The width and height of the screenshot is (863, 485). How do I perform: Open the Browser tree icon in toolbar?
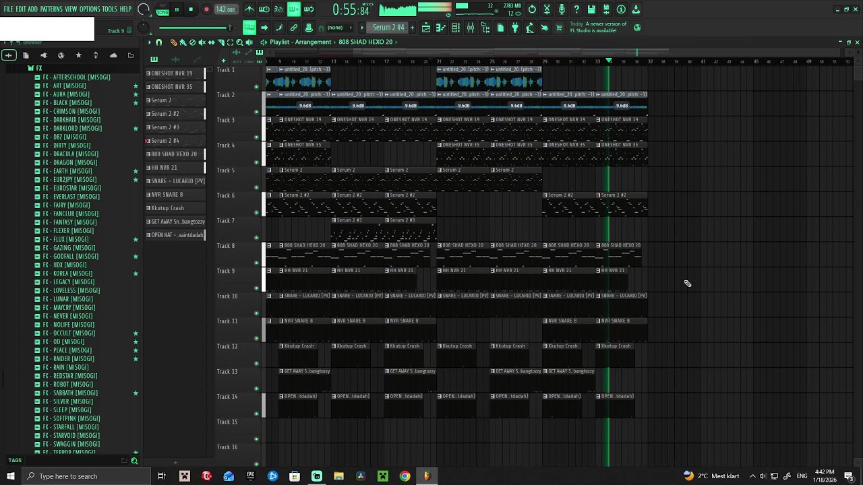485,28
